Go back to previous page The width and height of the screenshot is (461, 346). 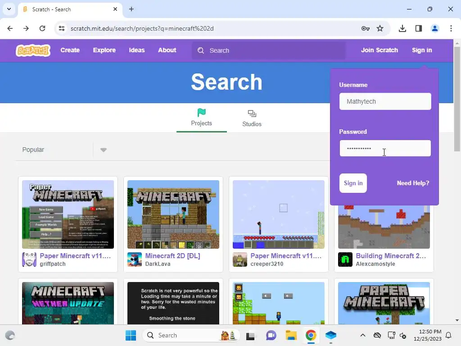(x=10, y=28)
